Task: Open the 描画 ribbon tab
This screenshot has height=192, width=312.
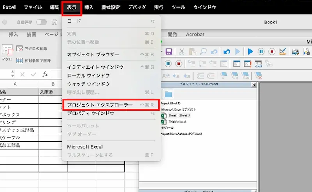Action: 32,34
